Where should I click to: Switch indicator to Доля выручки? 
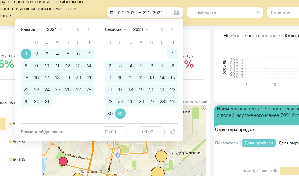pyautogui.click(x=289, y=143)
